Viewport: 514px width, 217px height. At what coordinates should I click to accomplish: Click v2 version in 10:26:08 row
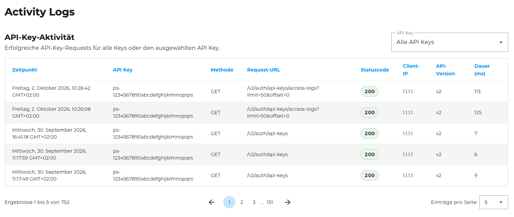click(439, 112)
